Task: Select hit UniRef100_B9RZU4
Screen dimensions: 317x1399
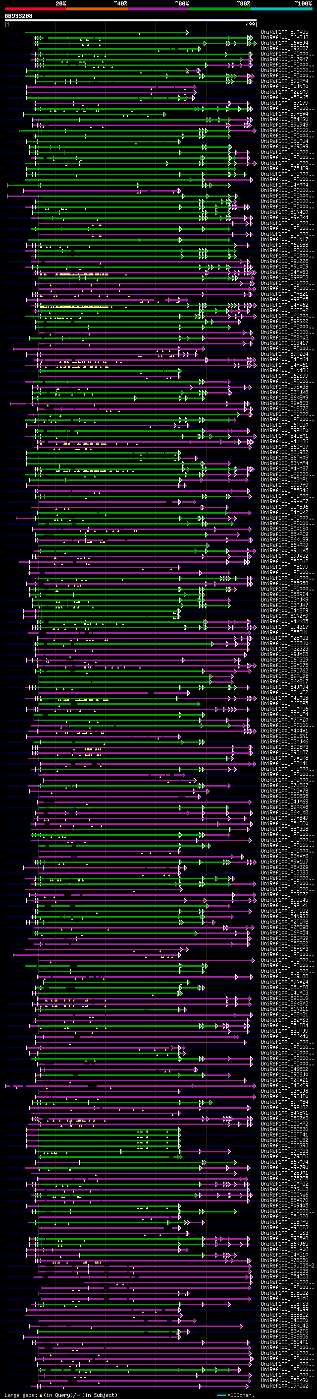Action: point(284,354)
